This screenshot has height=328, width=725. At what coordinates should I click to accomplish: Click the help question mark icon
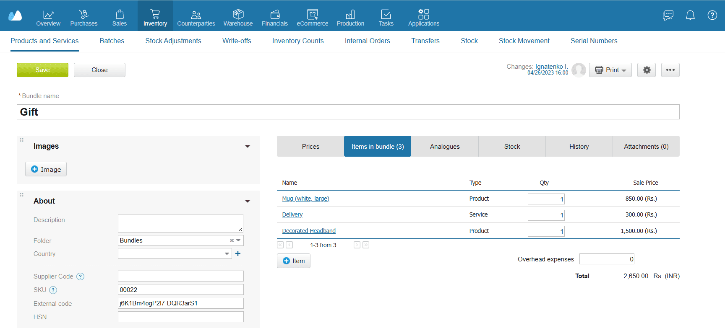tap(712, 15)
